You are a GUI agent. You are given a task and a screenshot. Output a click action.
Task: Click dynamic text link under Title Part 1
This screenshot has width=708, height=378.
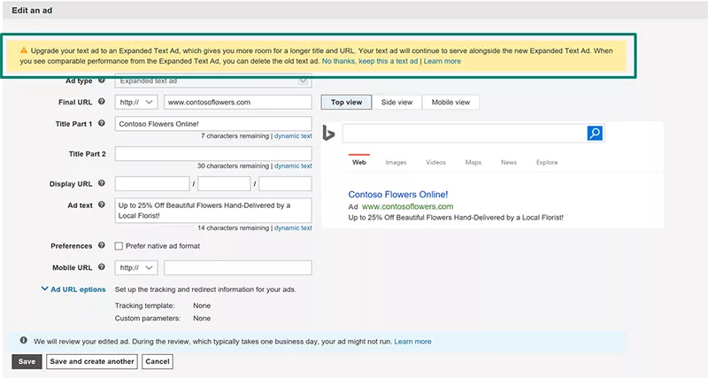(293, 136)
